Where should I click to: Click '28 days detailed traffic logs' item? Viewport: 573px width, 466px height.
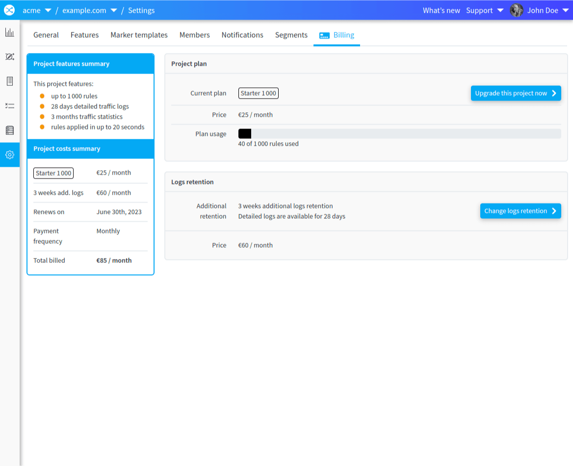pyautogui.click(x=90, y=106)
